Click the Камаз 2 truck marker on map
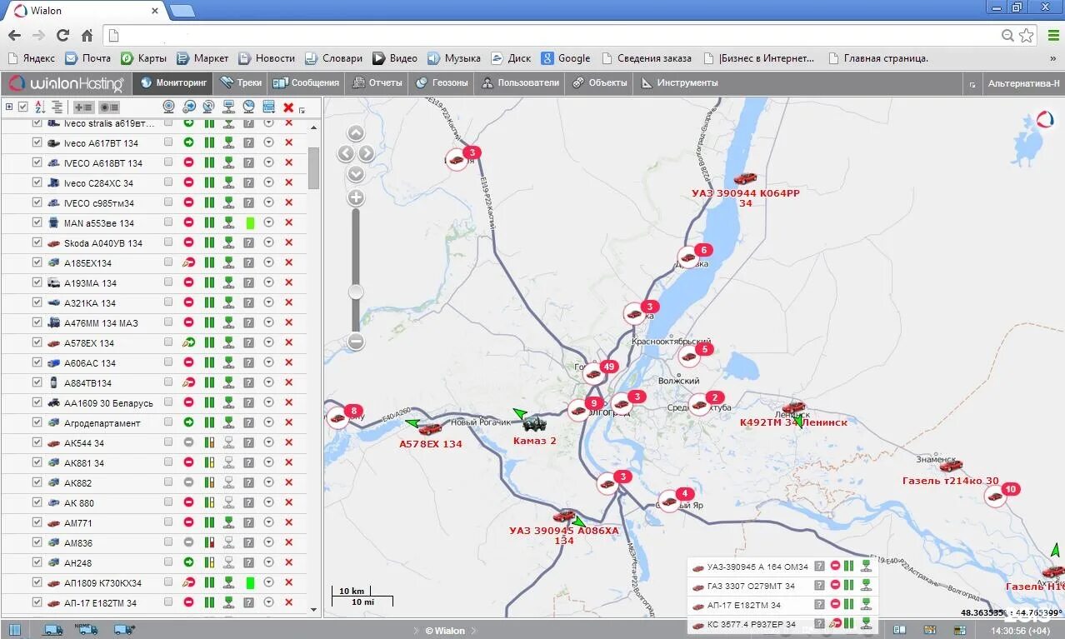This screenshot has height=639, width=1065. pos(534,423)
